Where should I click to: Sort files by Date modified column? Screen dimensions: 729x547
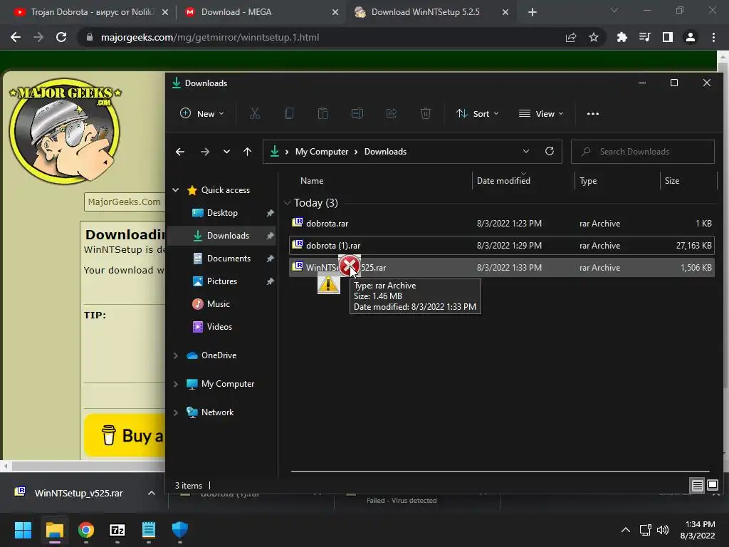click(503, 181)
